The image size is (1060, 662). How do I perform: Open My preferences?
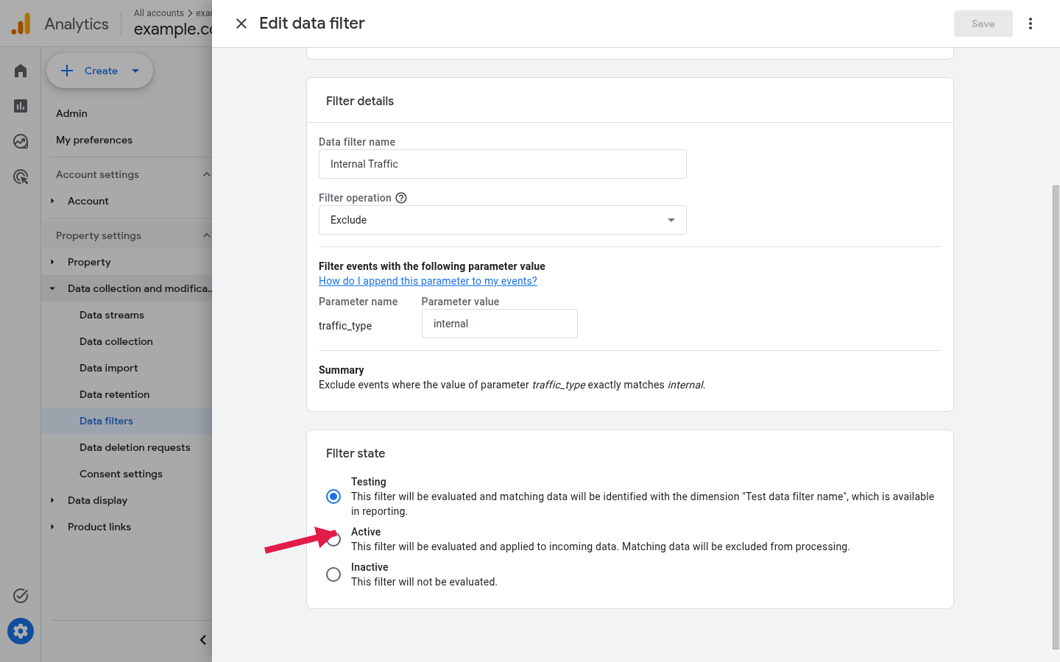click(x=94, y=140)
